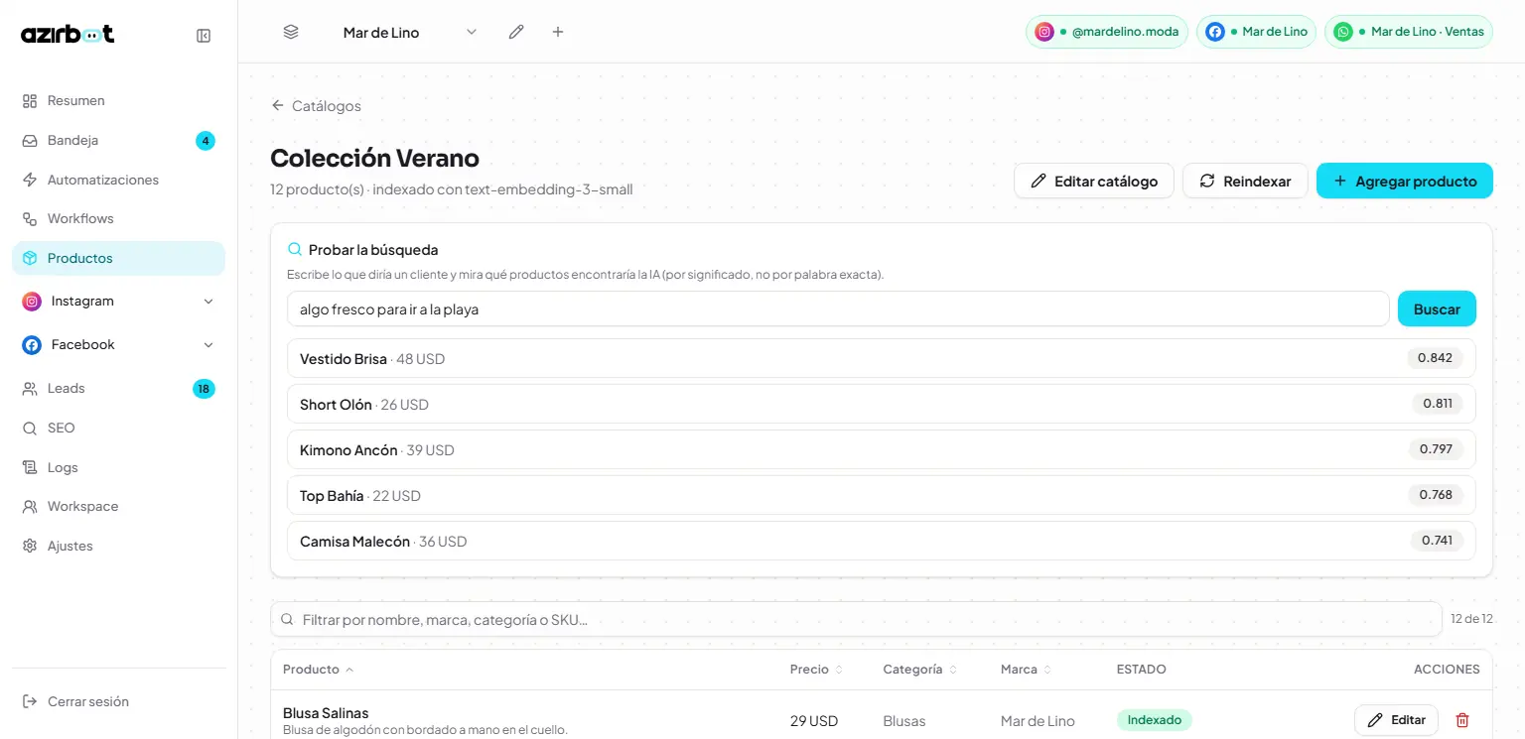
Task: Click the 0.768 similarity score
Action: (1436, 495)
